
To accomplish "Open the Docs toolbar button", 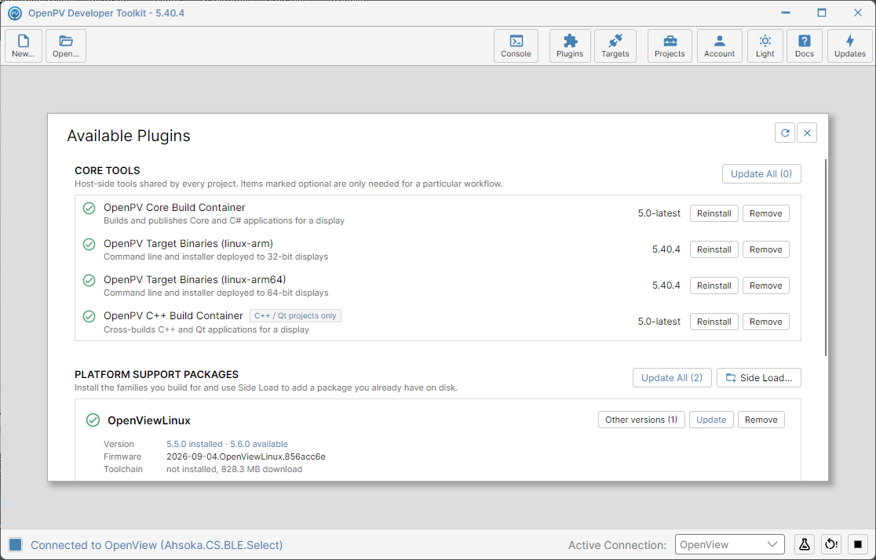I will tap(805, 45).
